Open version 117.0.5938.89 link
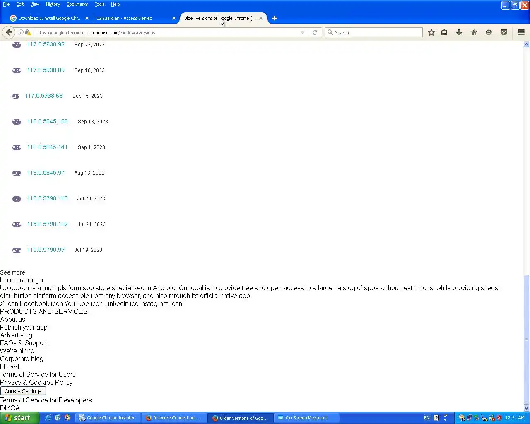 pyautogui.click(x=46, y=70)
